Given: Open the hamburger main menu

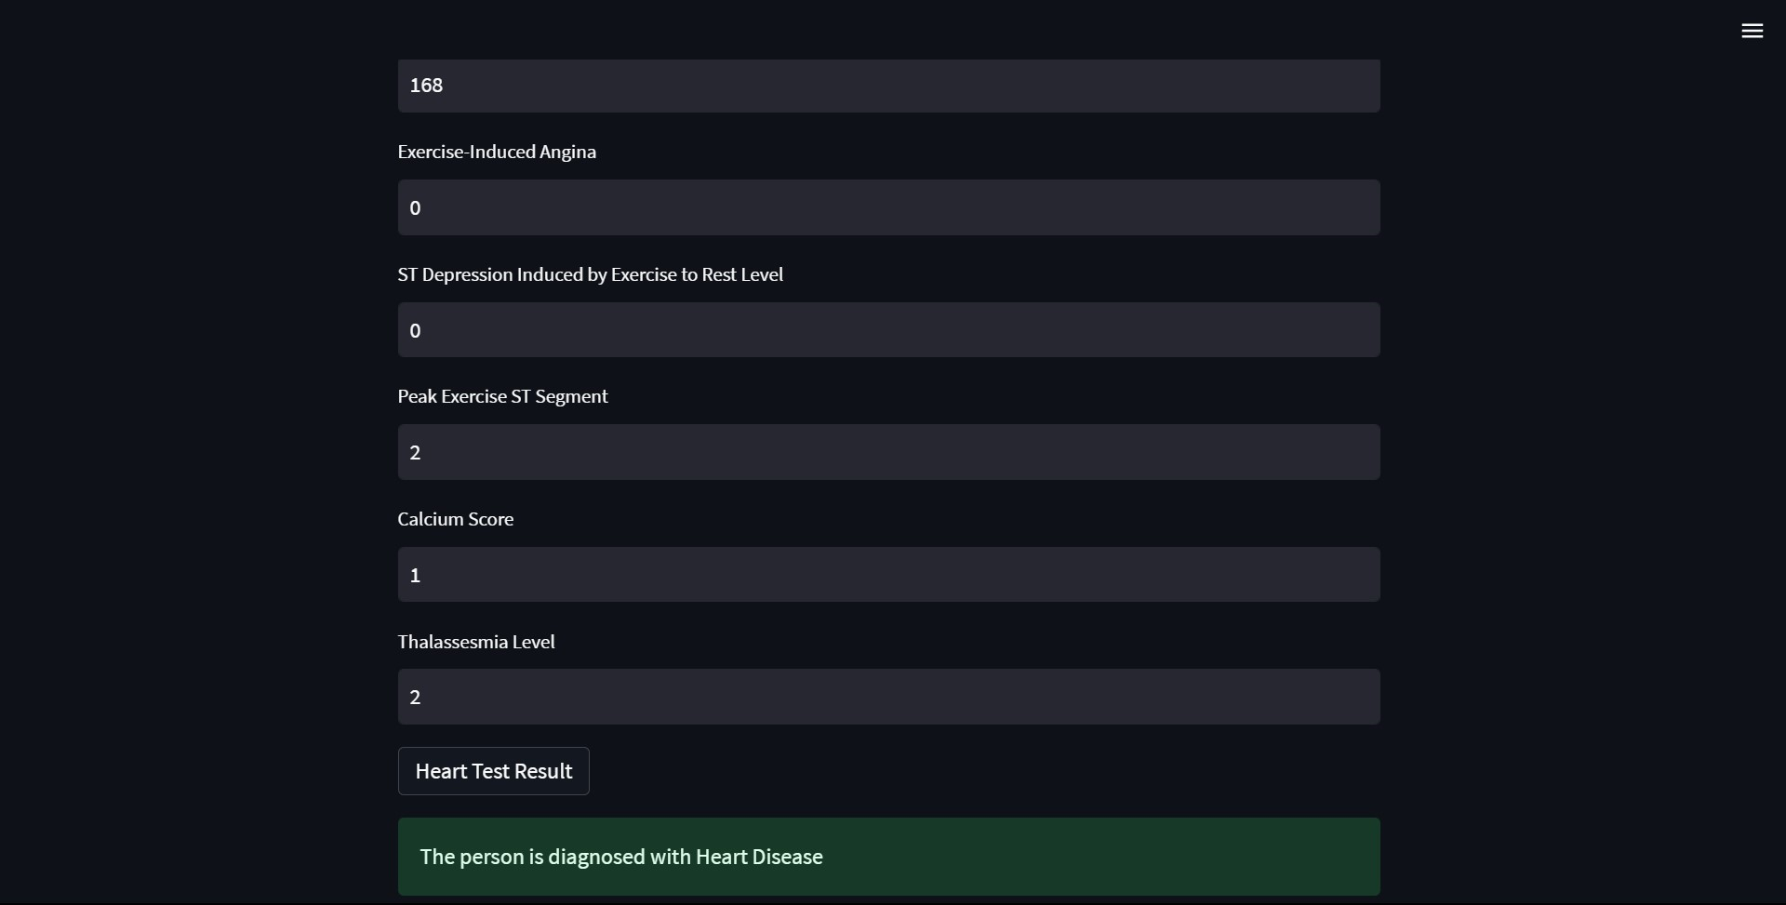Looking at the screenshot, I should pos(1752,31).
